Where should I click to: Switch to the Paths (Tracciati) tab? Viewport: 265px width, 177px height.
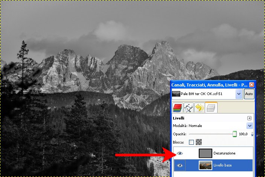tap(189, 108)
